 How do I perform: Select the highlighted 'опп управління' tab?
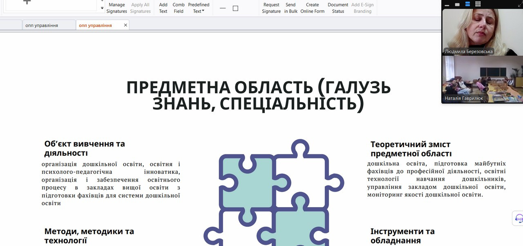coord(95,25)
